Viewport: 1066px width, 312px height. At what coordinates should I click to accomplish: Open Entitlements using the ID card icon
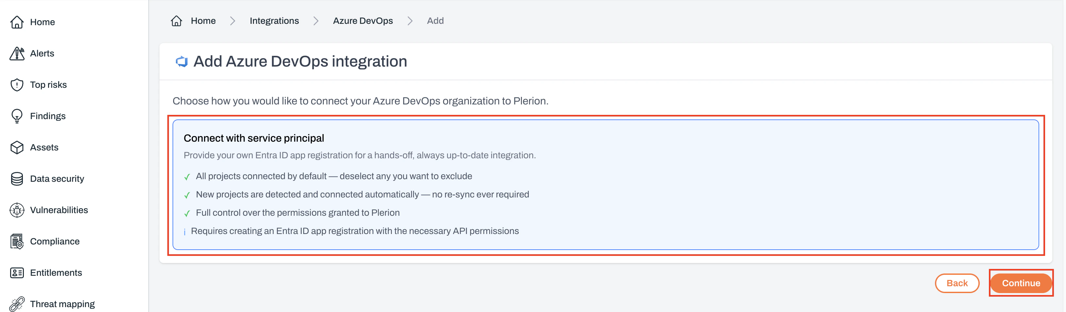17,272
